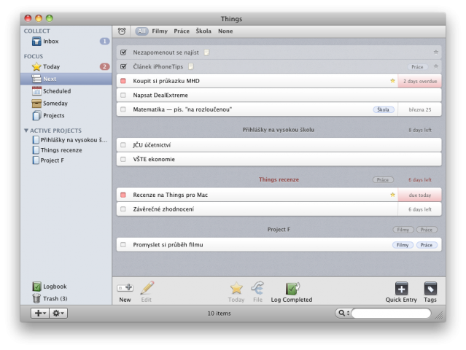Viewport: 466px width, 350px height.
Task: Click the New to-do toolbar icon
Action: [125, 287]
